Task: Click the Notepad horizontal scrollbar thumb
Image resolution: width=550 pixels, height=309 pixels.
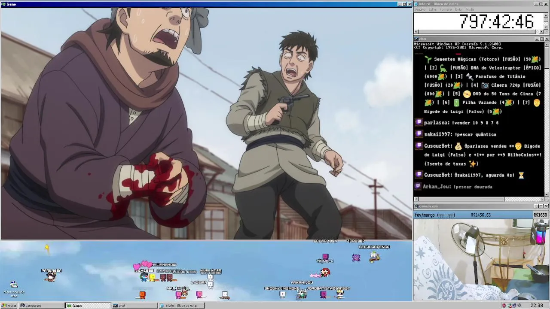Action: point(477,31)
